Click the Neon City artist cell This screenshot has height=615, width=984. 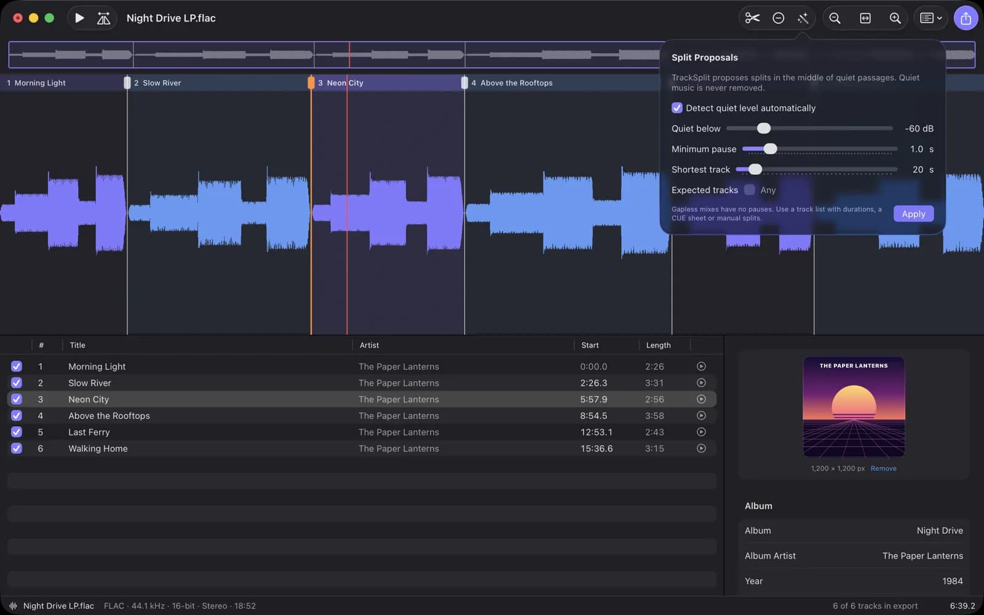pos(399,399)
